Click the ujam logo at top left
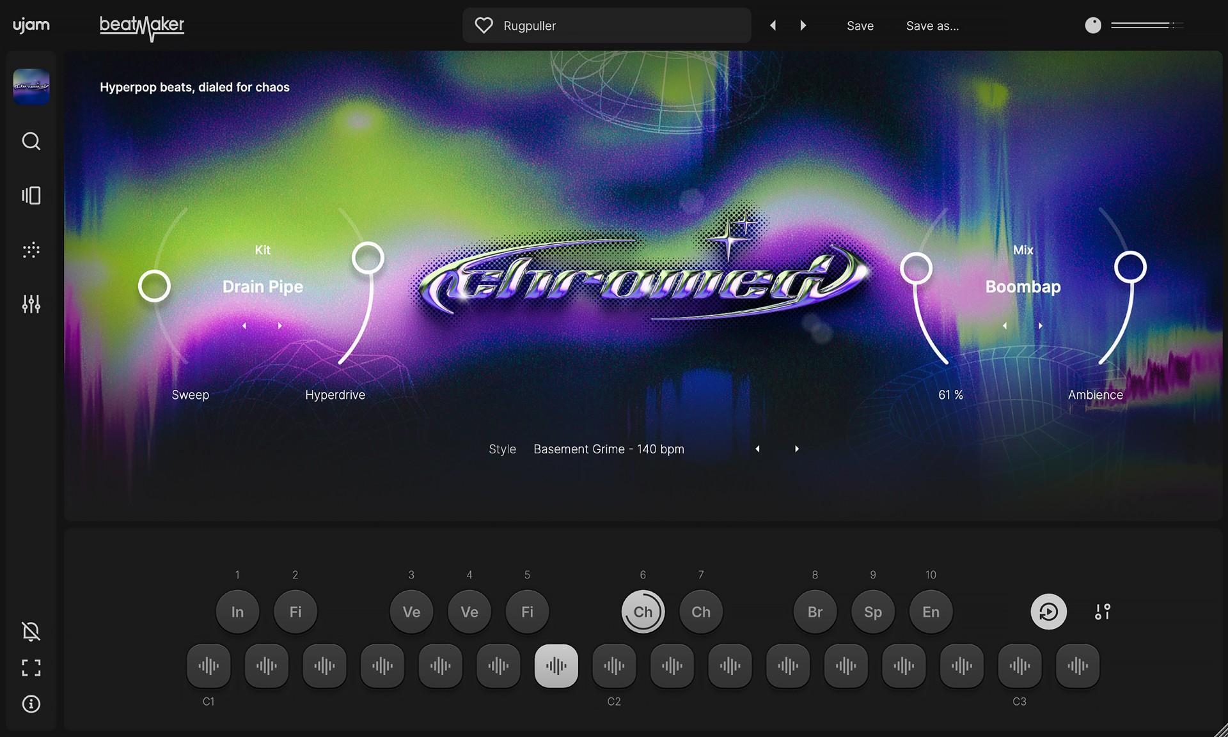1228x737 pixels. point(31,25)
